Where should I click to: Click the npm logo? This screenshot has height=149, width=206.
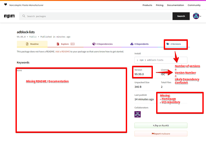tap(9, 16)
